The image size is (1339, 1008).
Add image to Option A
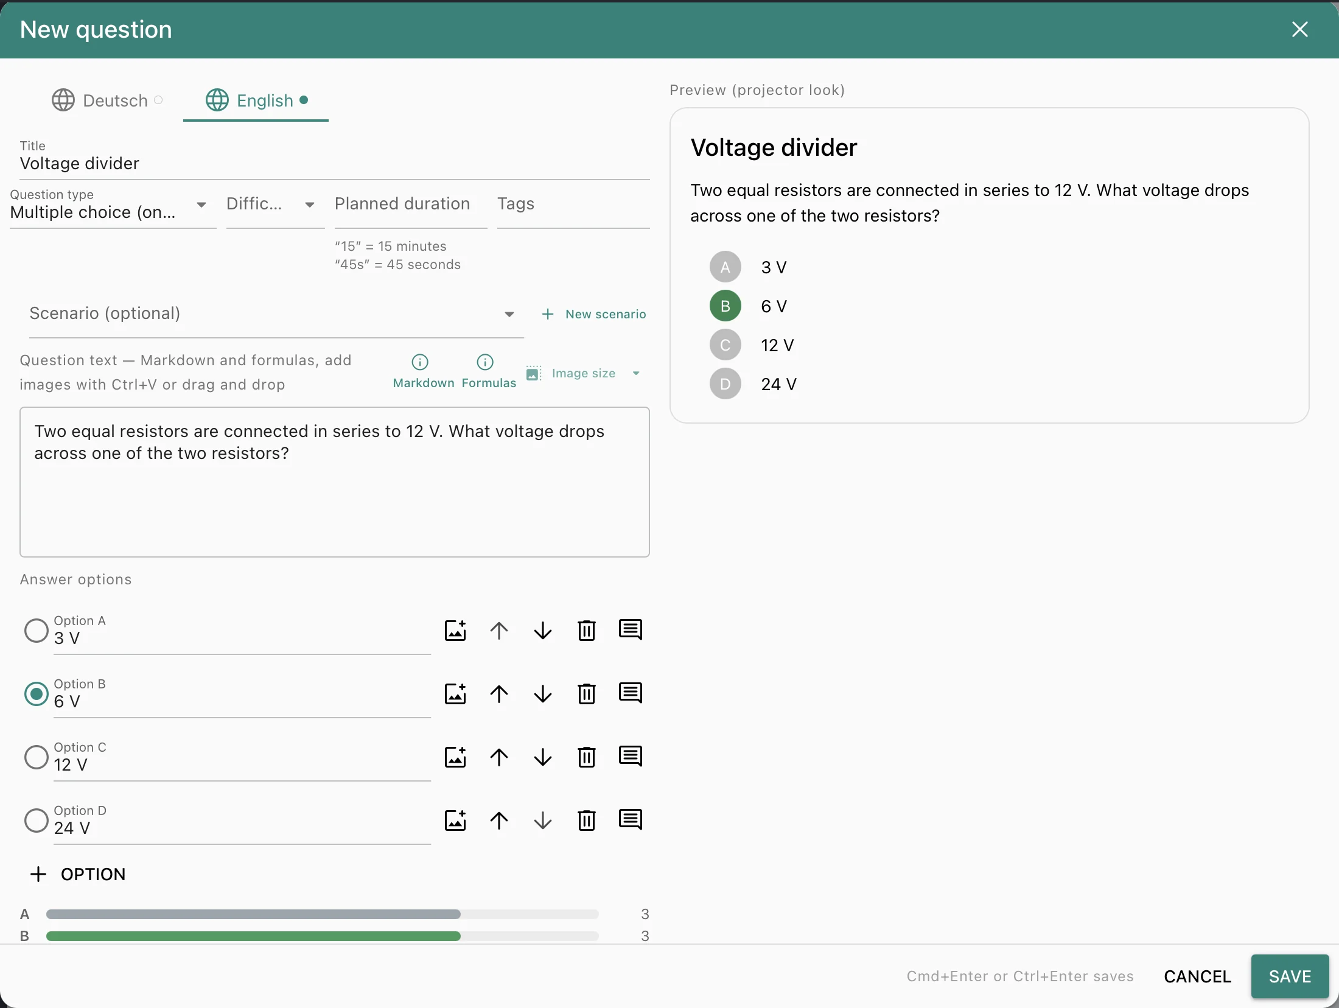(455, 631)
